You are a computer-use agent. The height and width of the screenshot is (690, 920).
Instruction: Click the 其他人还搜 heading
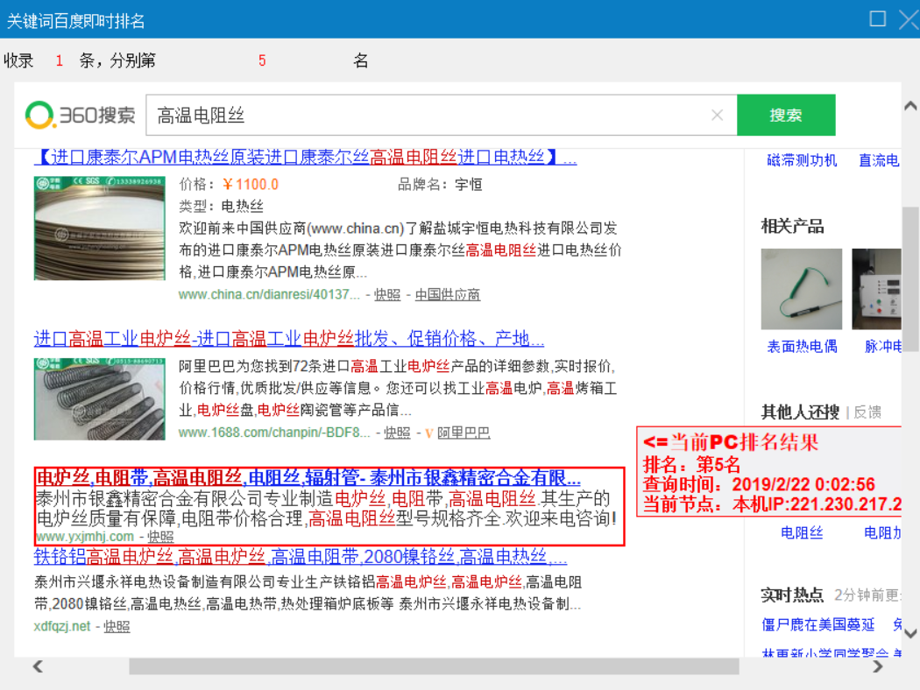800,412
